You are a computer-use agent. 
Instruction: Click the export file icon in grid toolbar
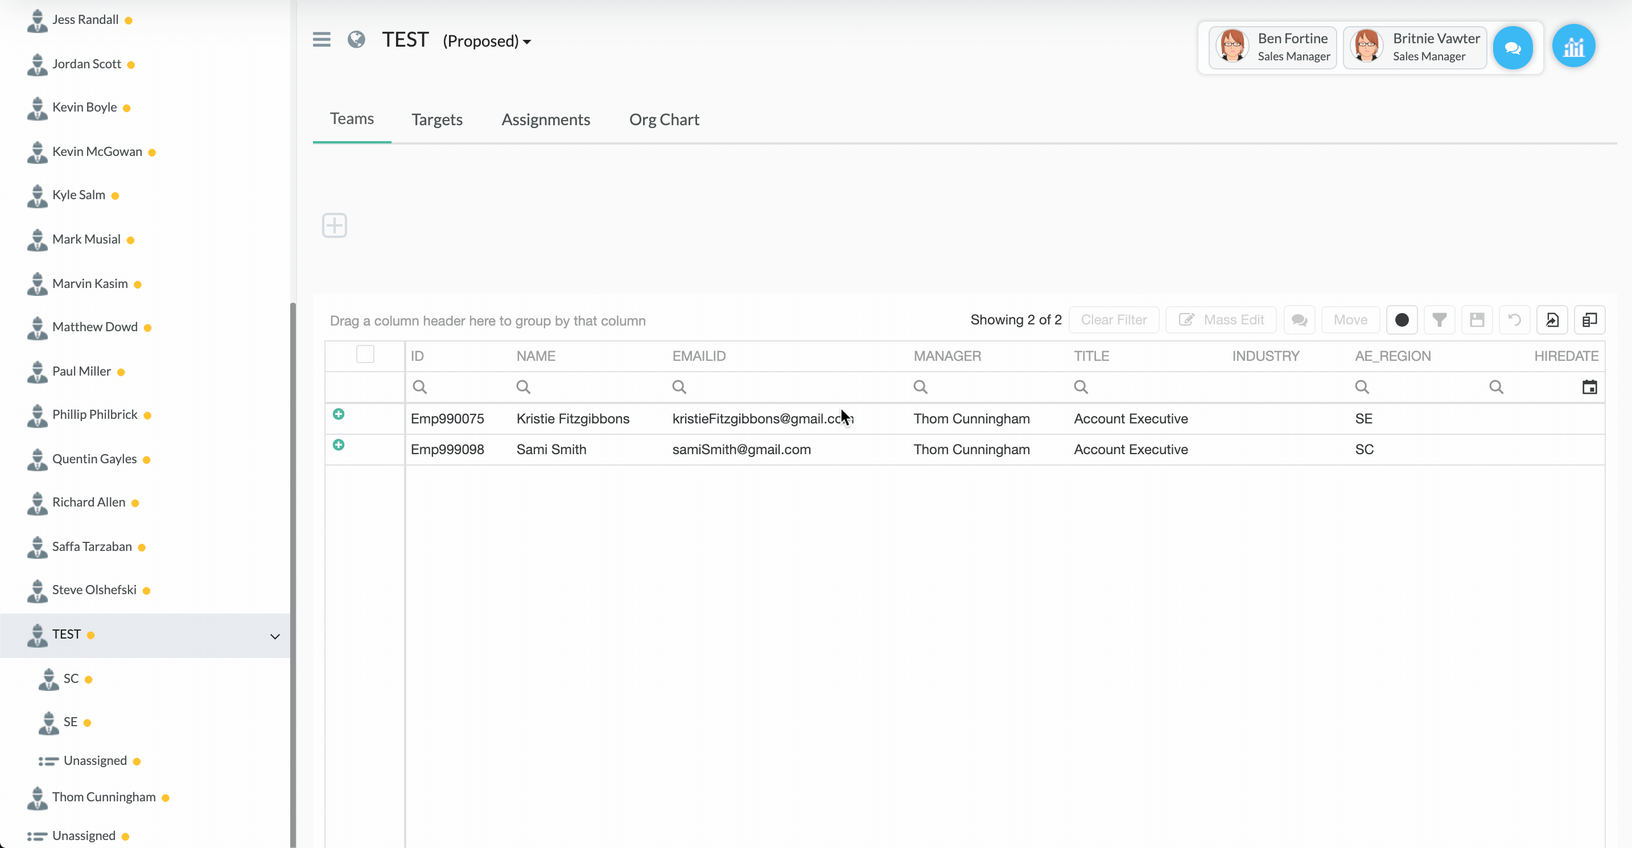1552,319
